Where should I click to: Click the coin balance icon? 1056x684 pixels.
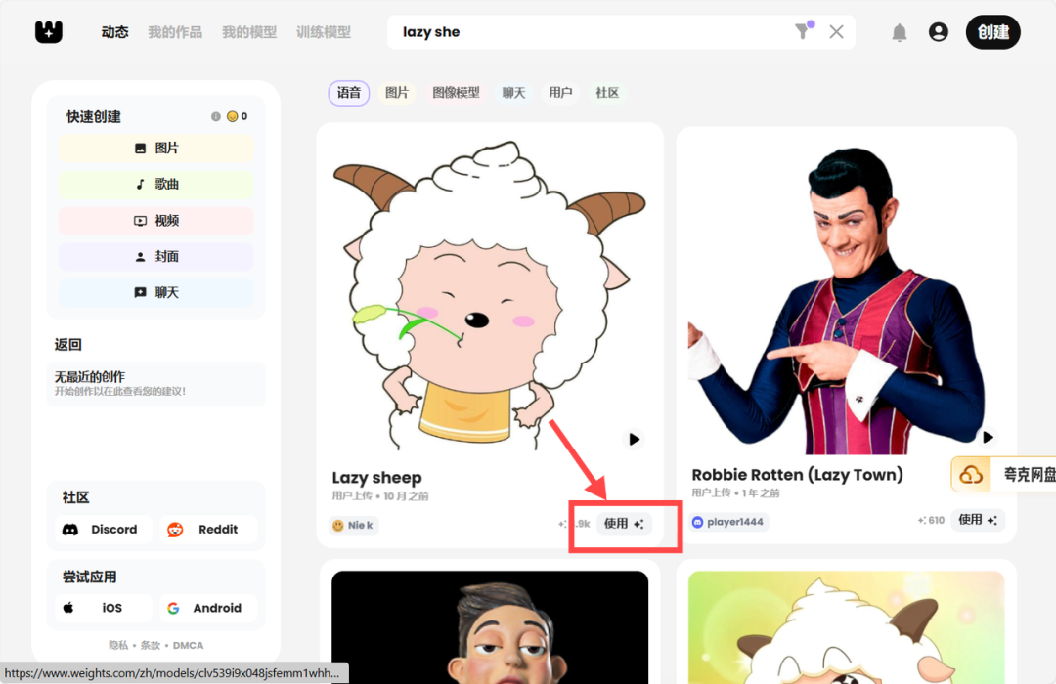coord(233,116)
